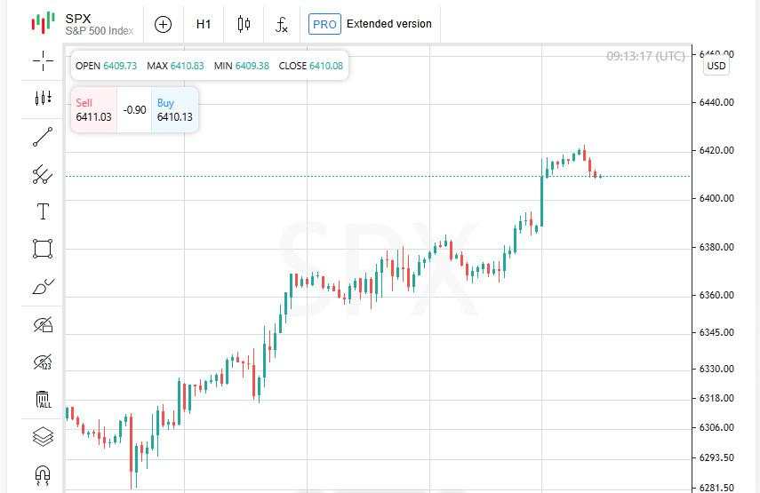
Task: Click the Sell 6411.03 button
Action: click(x=93, y=110)
